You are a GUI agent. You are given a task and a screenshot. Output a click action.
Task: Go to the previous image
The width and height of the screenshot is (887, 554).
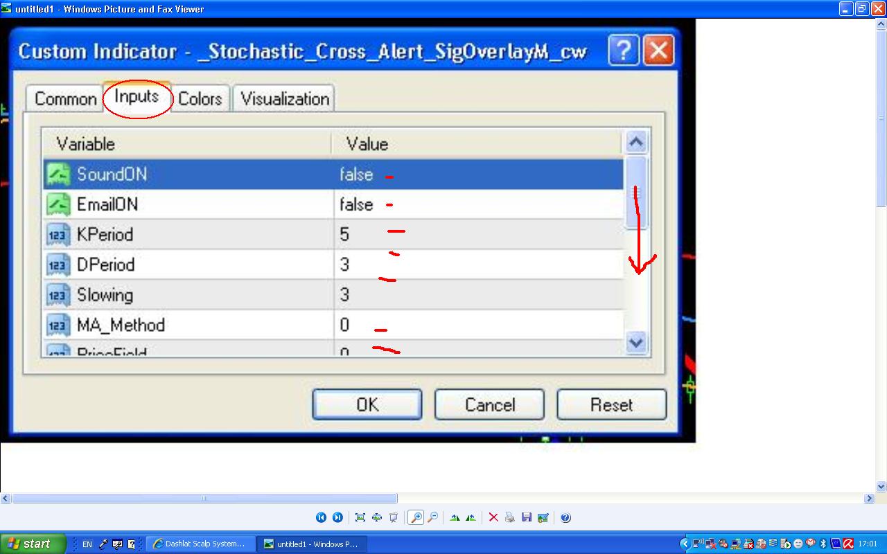tap(321, 517)
